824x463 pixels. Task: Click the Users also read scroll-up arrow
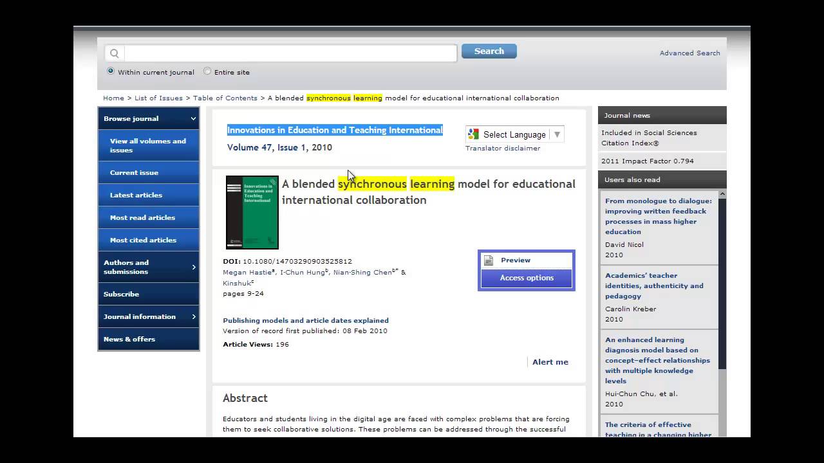coord(722,194)
